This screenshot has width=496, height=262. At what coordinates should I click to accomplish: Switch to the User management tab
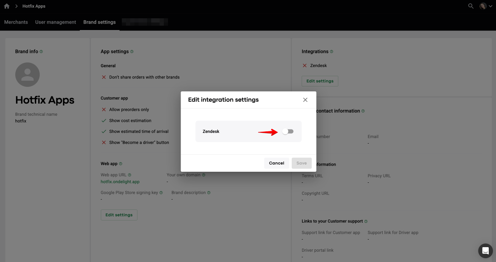click(x=56, y=22)
